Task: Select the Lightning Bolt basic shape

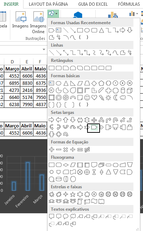Action: coord(101,98)
